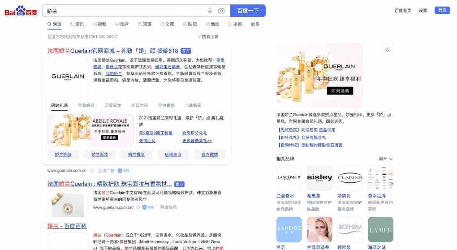Select the 经典香氛 ad tab
This screenshot has height=250, width=457.
pyautogui.click(x=166, y=105)
